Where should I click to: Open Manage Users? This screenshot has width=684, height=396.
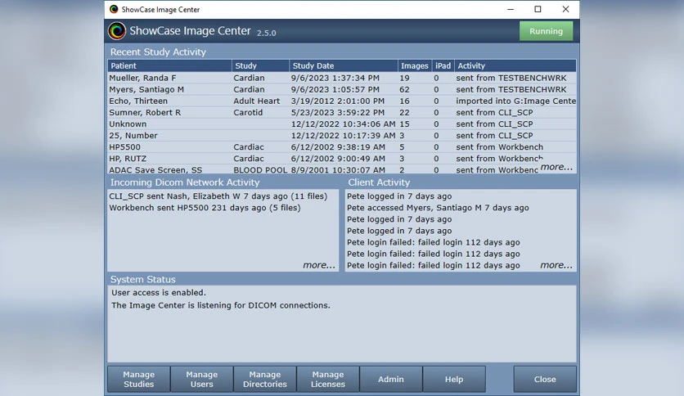201,379
